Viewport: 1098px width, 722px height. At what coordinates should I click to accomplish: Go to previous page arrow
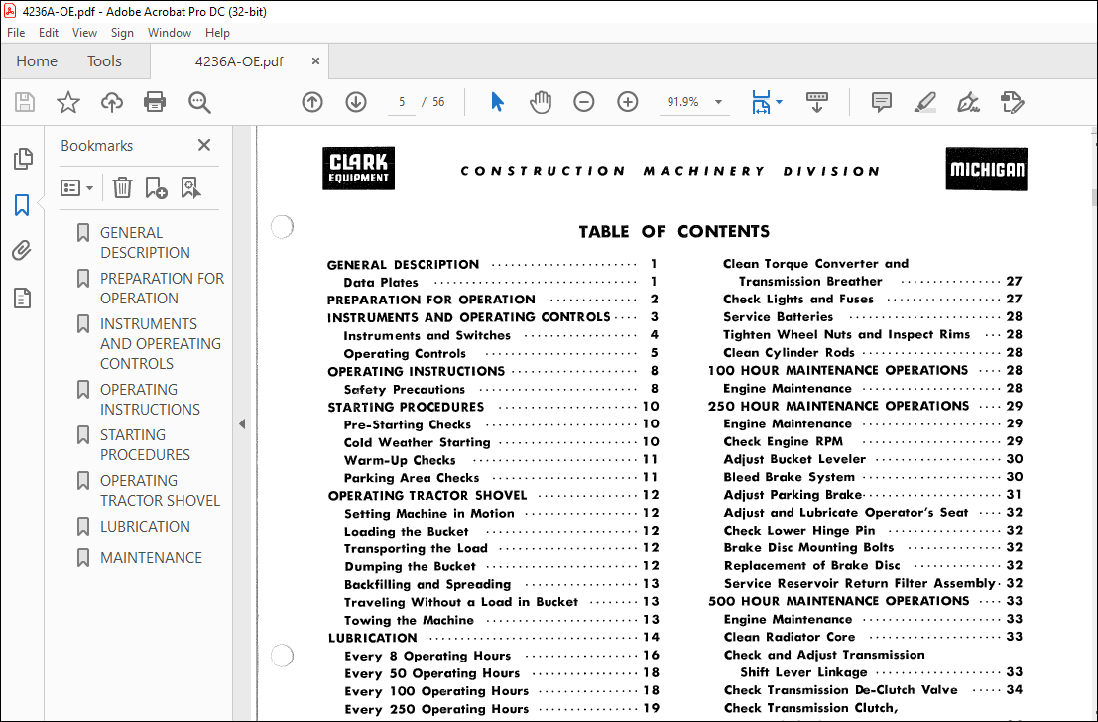[312, 102]
